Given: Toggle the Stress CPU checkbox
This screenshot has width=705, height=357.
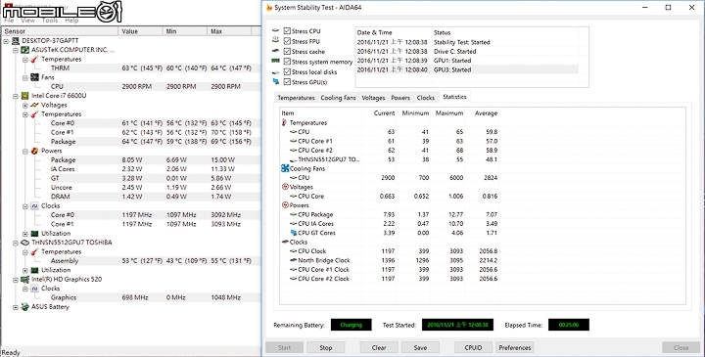Looking at the screenshot, I should tap(287, 31).
